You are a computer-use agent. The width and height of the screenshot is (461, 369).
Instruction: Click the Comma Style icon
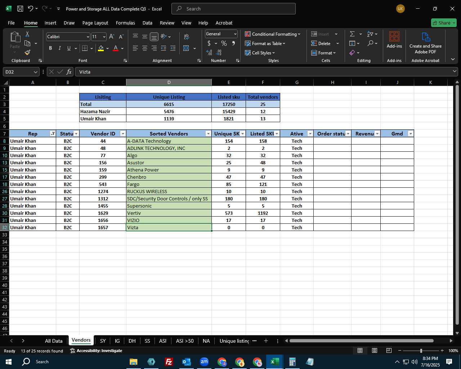pos(233,43)
